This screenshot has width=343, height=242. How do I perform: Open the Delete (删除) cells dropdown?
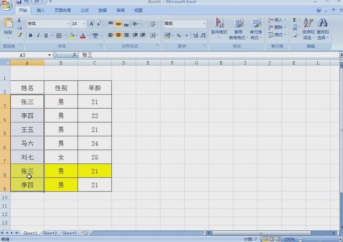277,27
